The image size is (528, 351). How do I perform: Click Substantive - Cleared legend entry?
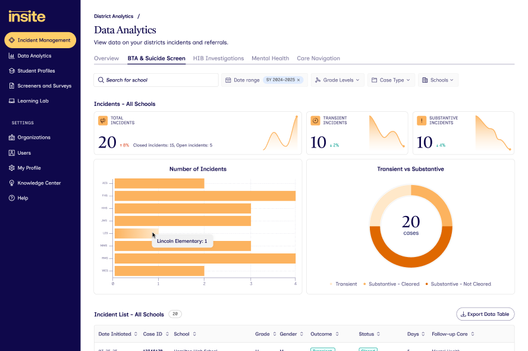(x=391, y=284)
